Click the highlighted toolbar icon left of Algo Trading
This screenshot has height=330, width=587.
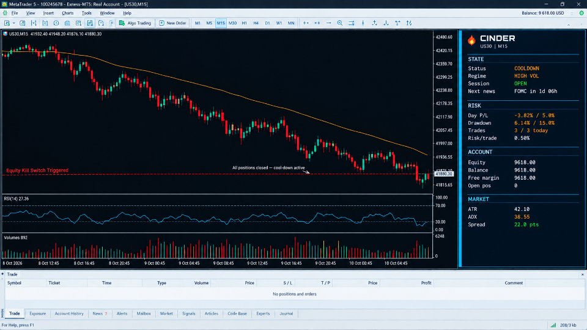(90, 23)
